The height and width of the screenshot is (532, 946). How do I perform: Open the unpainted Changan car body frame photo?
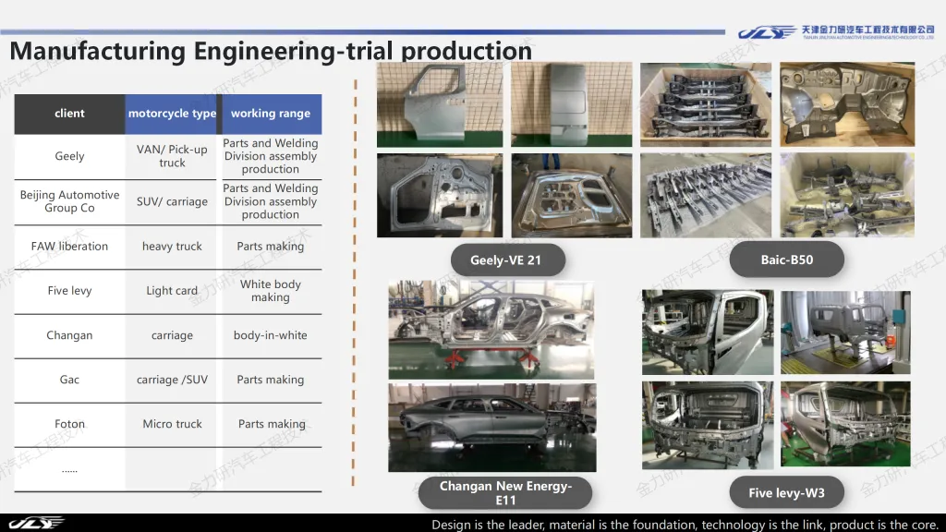click(491, 330)
